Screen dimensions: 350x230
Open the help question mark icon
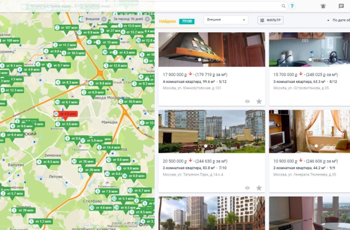pyautogui.click(x=292, y=6)
